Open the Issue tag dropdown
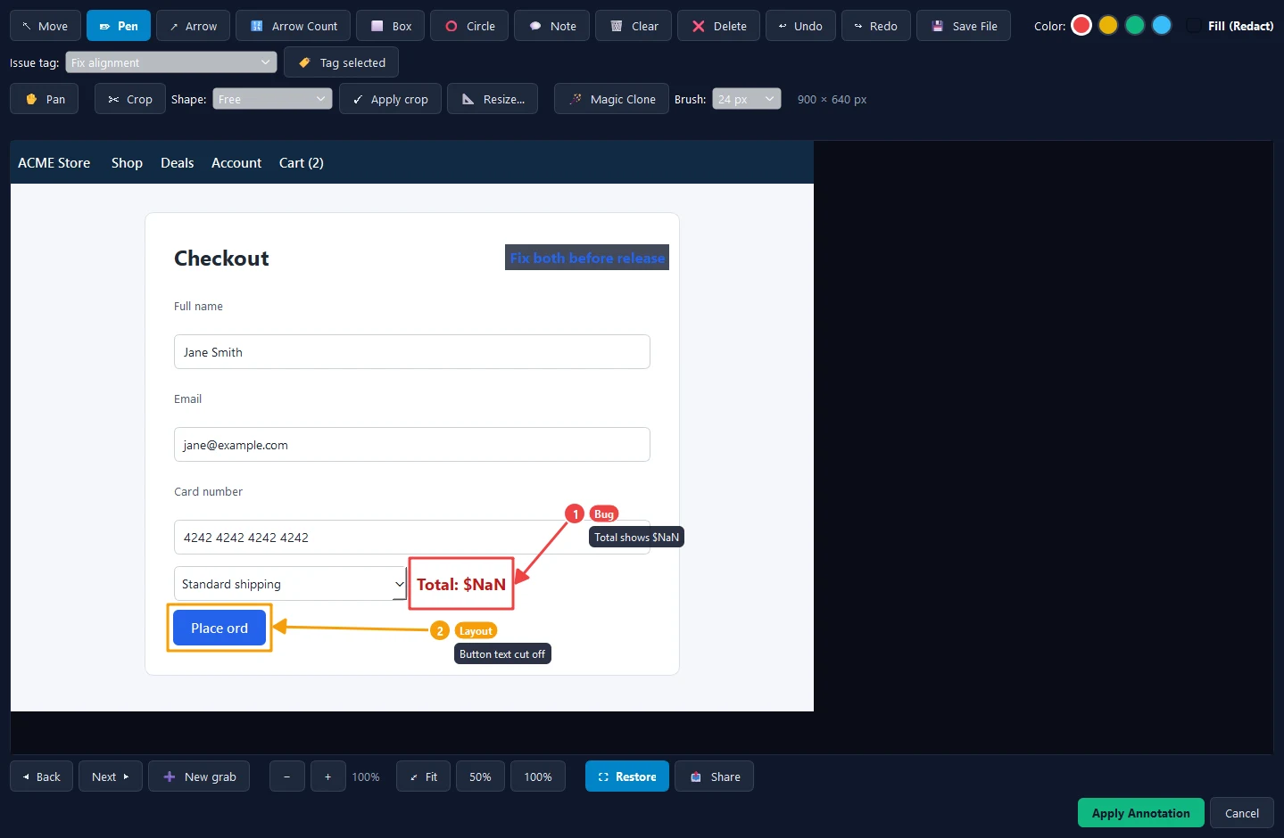1284x838 pixels. click(x=171, y=62)
